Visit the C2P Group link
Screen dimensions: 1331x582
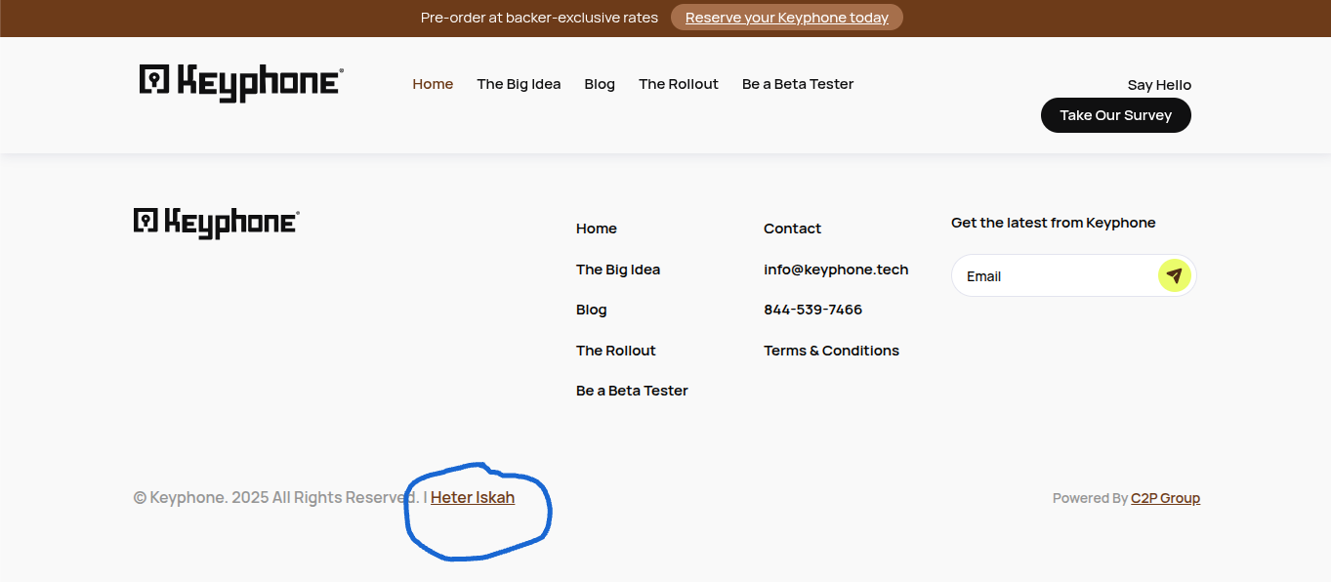point(1166,498)
